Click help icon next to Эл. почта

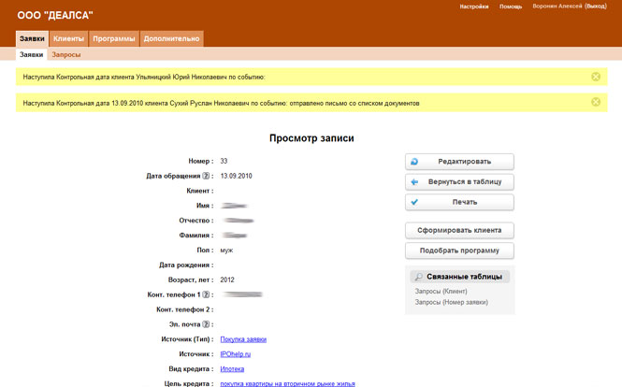(x=206, y=324)
